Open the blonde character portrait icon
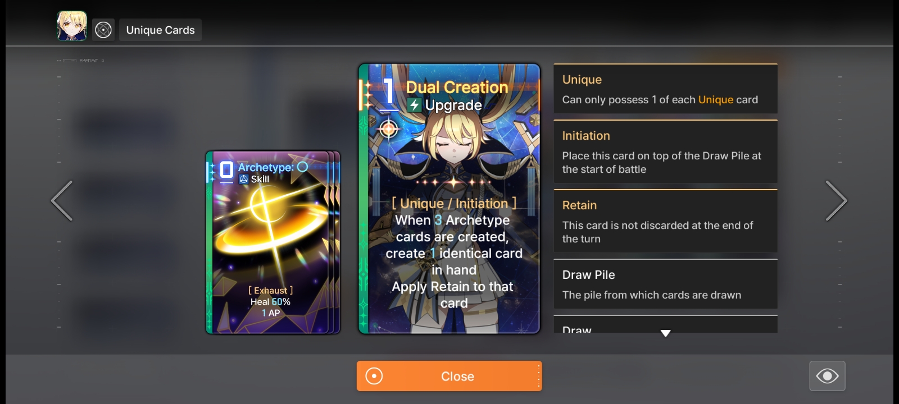This screenshot has height=404, width=899. pos(72,26)
